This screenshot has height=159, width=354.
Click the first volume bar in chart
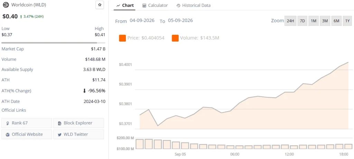click(x=140, y=144)
